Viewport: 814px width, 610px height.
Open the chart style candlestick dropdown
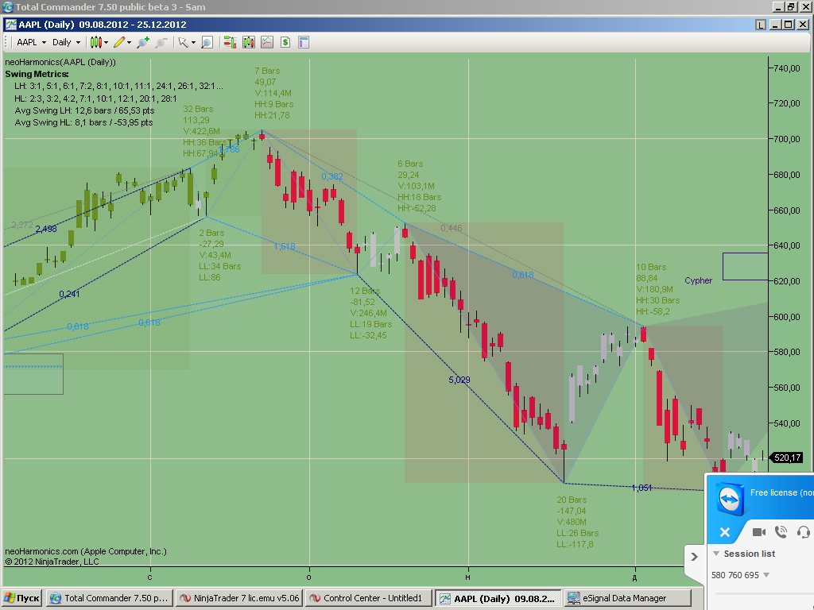pyautogui.click(x=99, y=42)
